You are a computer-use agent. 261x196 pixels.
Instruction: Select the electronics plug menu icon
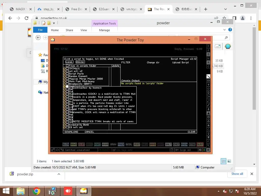tap(208, 84)
